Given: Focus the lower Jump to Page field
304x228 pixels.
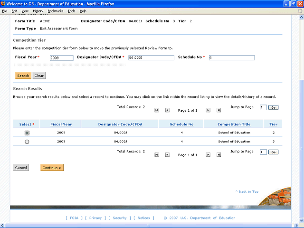Looking at the screenshot, I should [263, 152].
